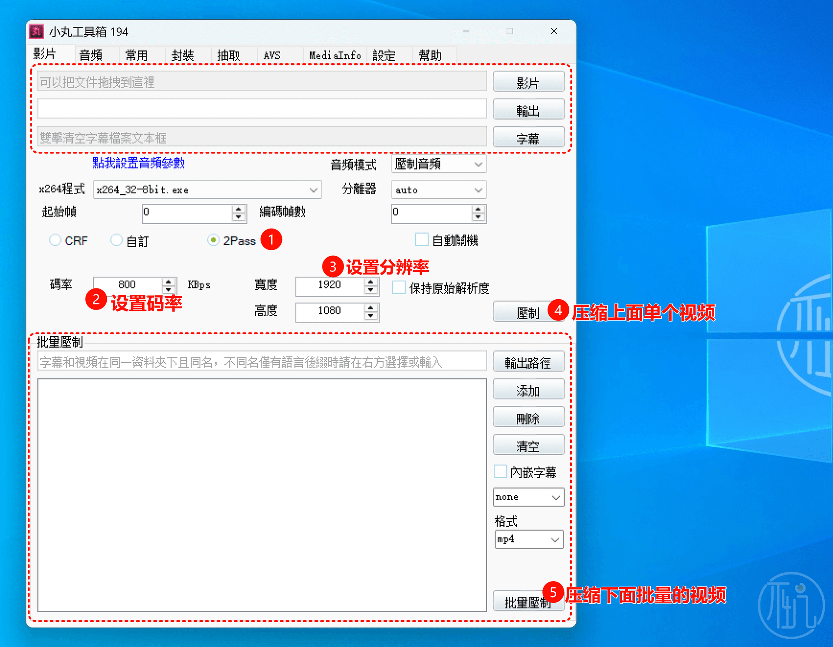Check 保持原始解析度 keep original resolution
The image size is (833, 647).
click(399, 288)
